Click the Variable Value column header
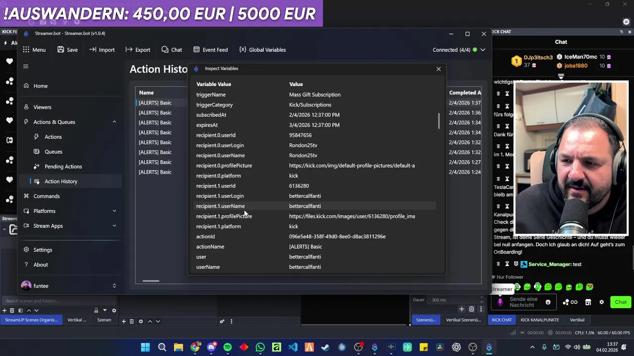The height and width of the screenshot is (356, 634). pos(213,84)
